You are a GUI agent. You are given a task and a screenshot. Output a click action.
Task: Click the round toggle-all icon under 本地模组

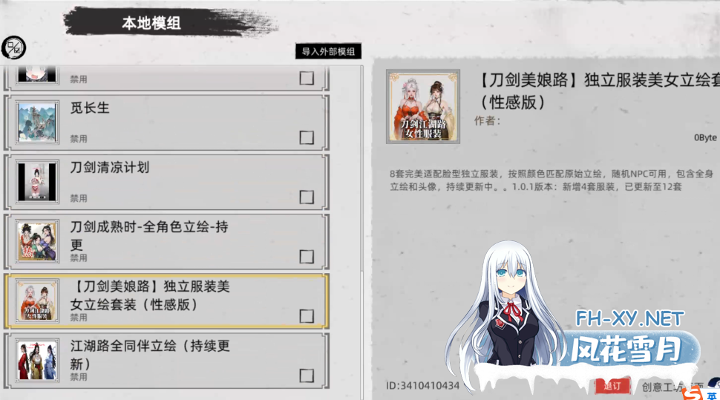pos(13,47)
